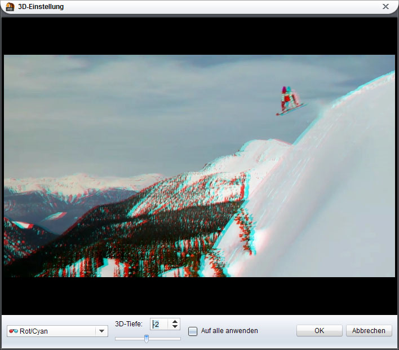
Task: Click the 3D-Einstellung title bar text
Action: tap(41, 7)
